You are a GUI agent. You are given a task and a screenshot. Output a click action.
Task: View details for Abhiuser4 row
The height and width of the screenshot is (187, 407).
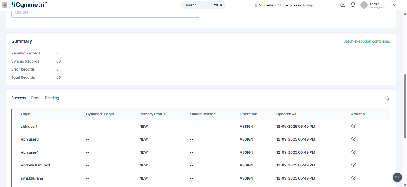[354, 152]
